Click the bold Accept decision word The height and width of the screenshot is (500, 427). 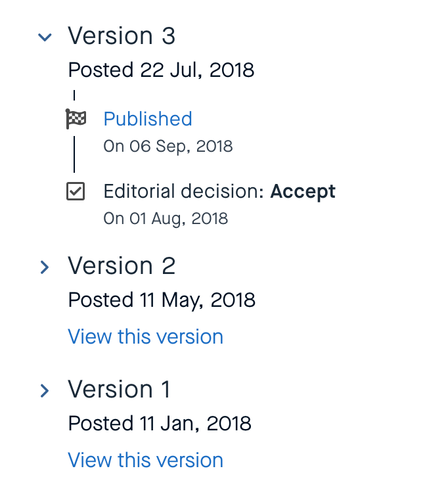(x=303, y=192)
